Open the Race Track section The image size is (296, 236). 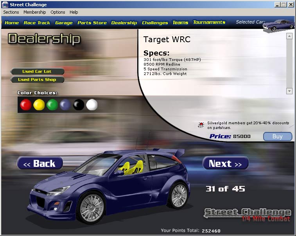tap(37, 23)
